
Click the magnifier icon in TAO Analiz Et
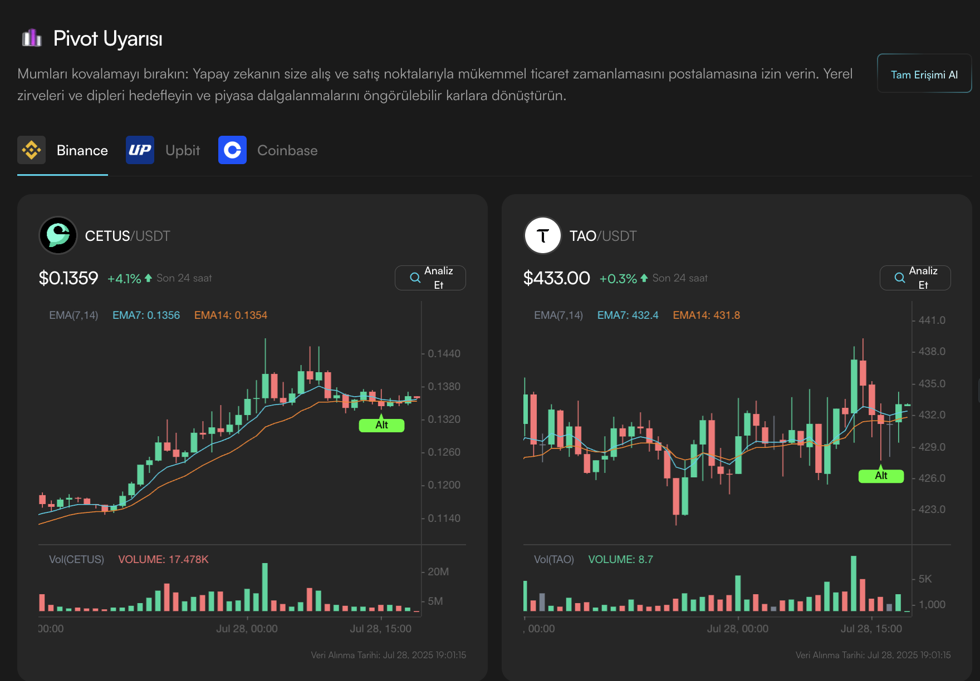[900, 278]
